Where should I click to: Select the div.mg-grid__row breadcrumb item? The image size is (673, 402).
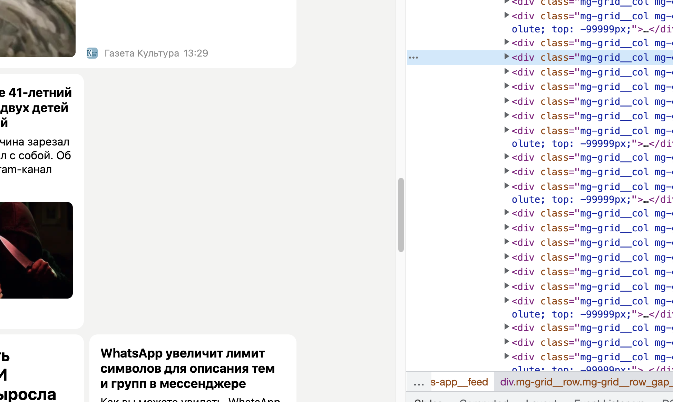point(583,382)
